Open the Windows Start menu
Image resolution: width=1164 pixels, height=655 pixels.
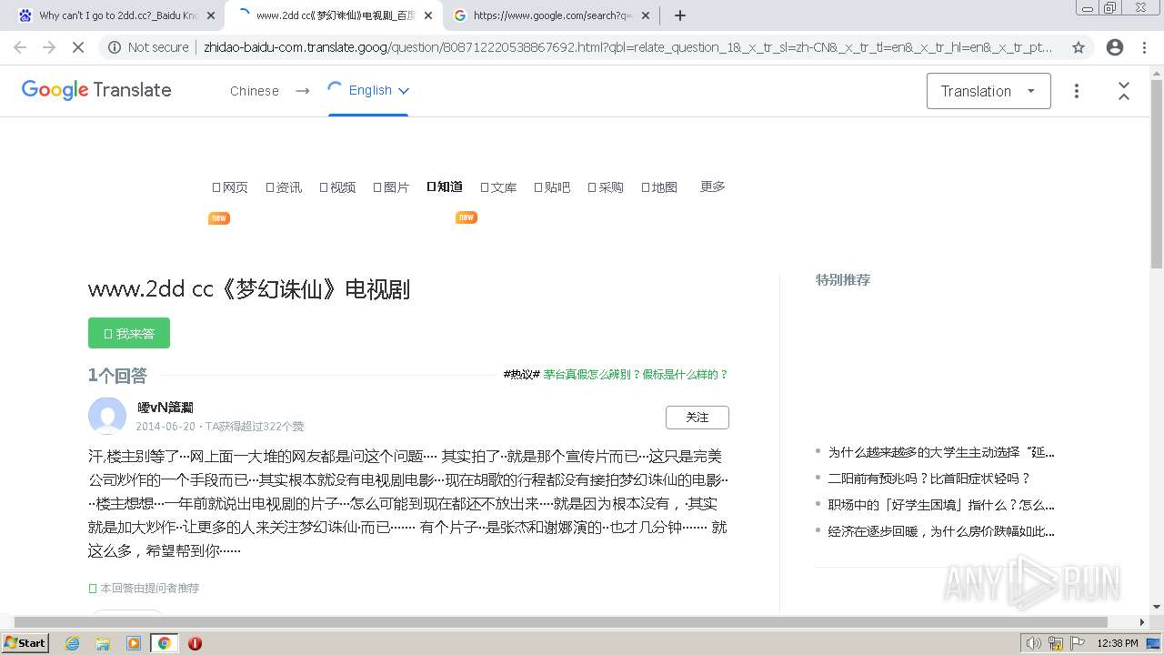(x=25, y=642)
